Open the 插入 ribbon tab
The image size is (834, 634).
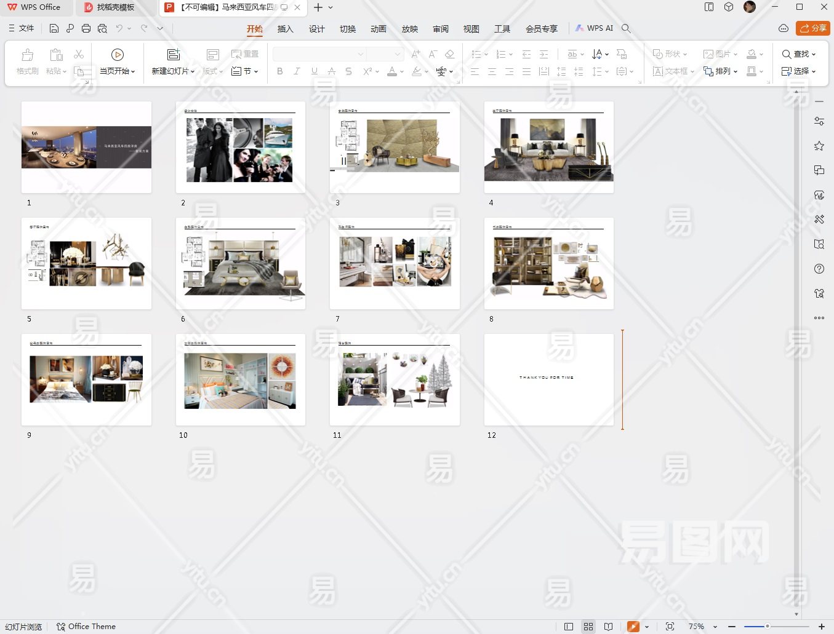point(285,29)
